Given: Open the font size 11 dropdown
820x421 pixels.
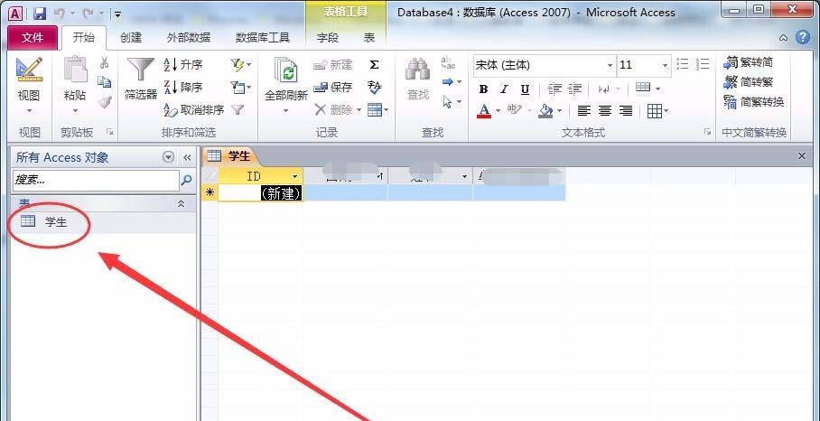Looking at the screenshot, I should coord(665,65).
